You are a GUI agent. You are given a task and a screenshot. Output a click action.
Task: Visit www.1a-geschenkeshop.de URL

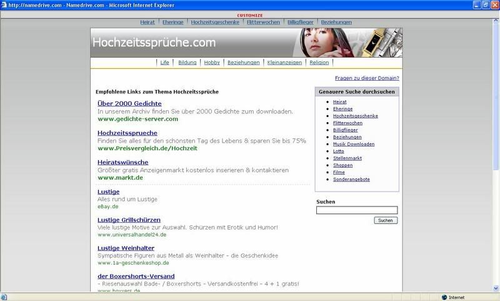tap(133, 263)
